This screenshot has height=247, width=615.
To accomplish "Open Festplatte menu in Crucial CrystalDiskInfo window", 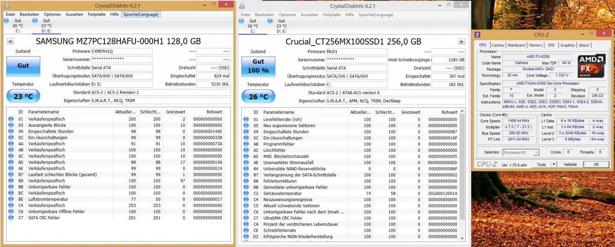I will click(332, 14).
